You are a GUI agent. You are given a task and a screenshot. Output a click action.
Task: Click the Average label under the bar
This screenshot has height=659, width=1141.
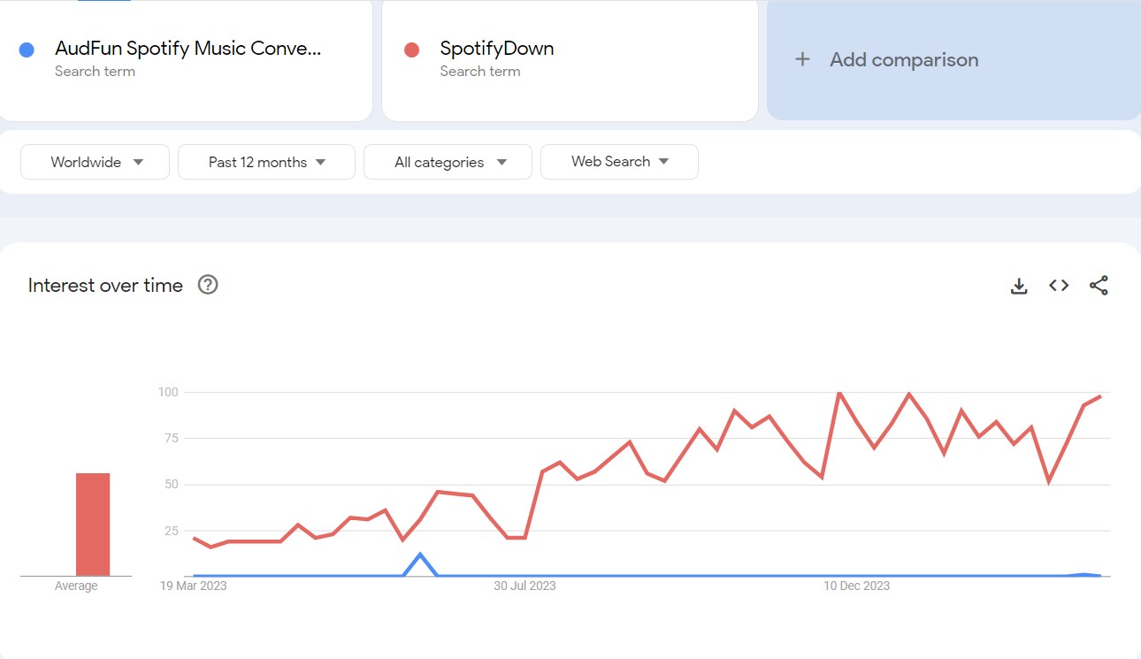pyautogui.click(x=76, y=586)
